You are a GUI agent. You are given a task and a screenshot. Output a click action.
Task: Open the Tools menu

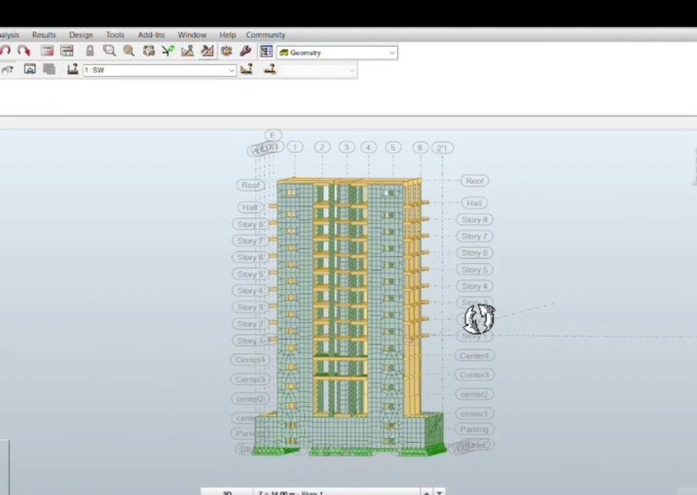point(115,35)
